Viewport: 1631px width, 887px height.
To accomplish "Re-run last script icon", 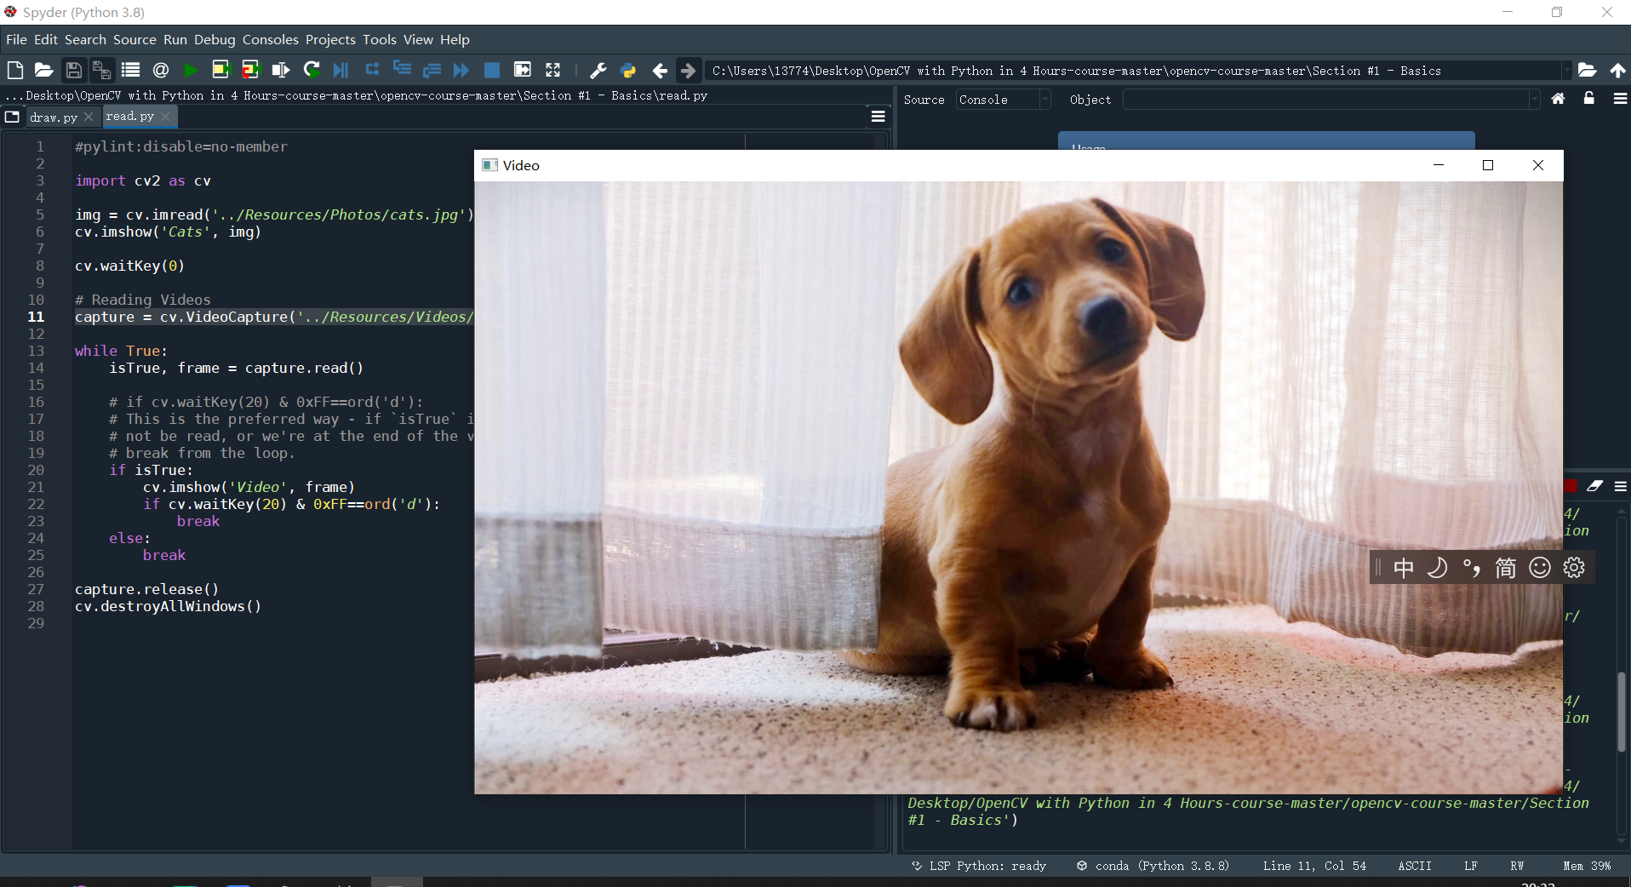I will (311, 70).
